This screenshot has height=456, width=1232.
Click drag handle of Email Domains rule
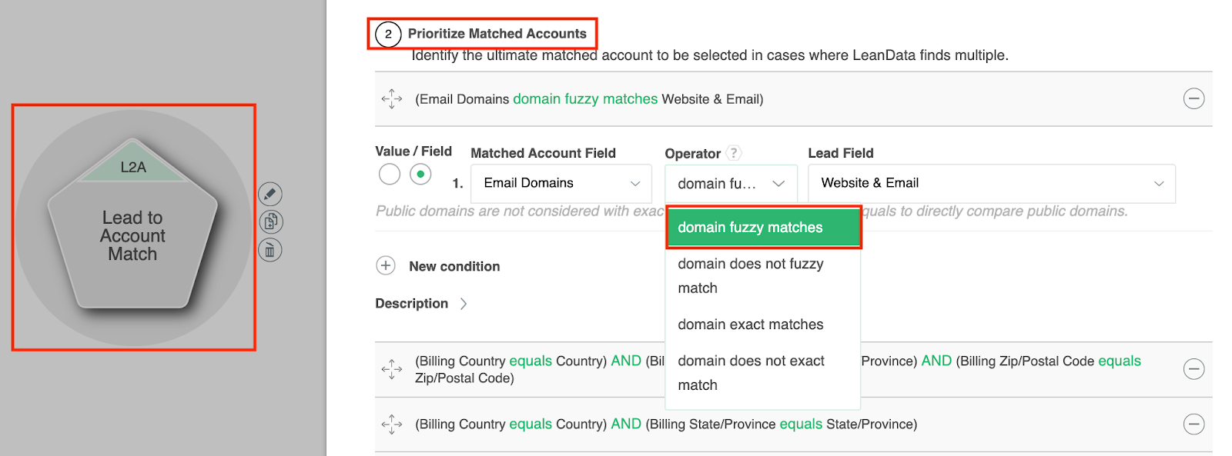click(x=392, y=98)
